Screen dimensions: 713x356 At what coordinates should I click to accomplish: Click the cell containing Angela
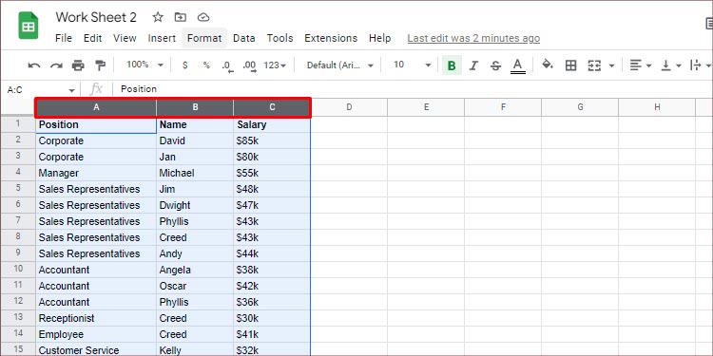(x=195, y=270)
